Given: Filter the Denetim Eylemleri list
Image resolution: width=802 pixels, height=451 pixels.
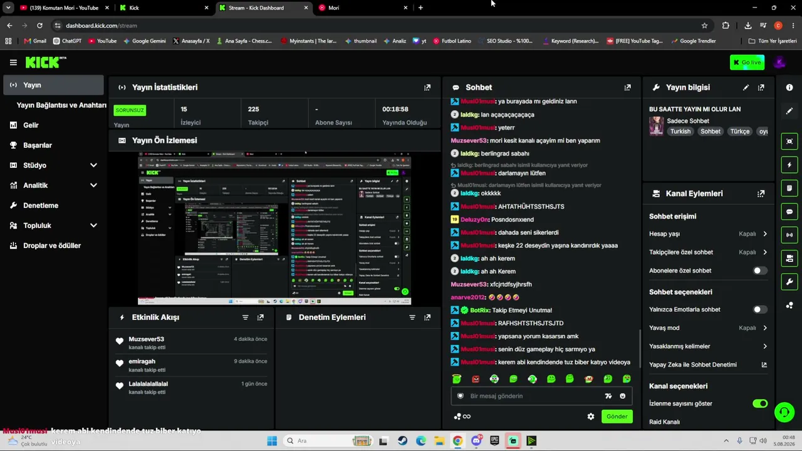Looking at the screenshot, I should click(x=412, y=318).
